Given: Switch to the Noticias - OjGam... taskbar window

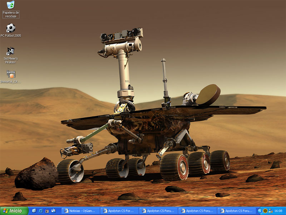Looking at the screenshot, I should (x=80, y=211).
